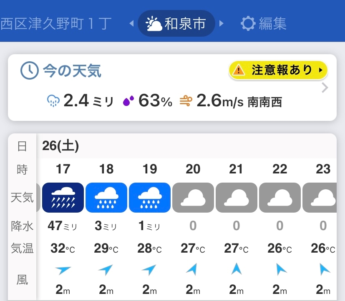Screen dimensions: 345x301
Task: Tap the cloudy icon at 20時
Action: pyautogui.click(x=193, y=198)
